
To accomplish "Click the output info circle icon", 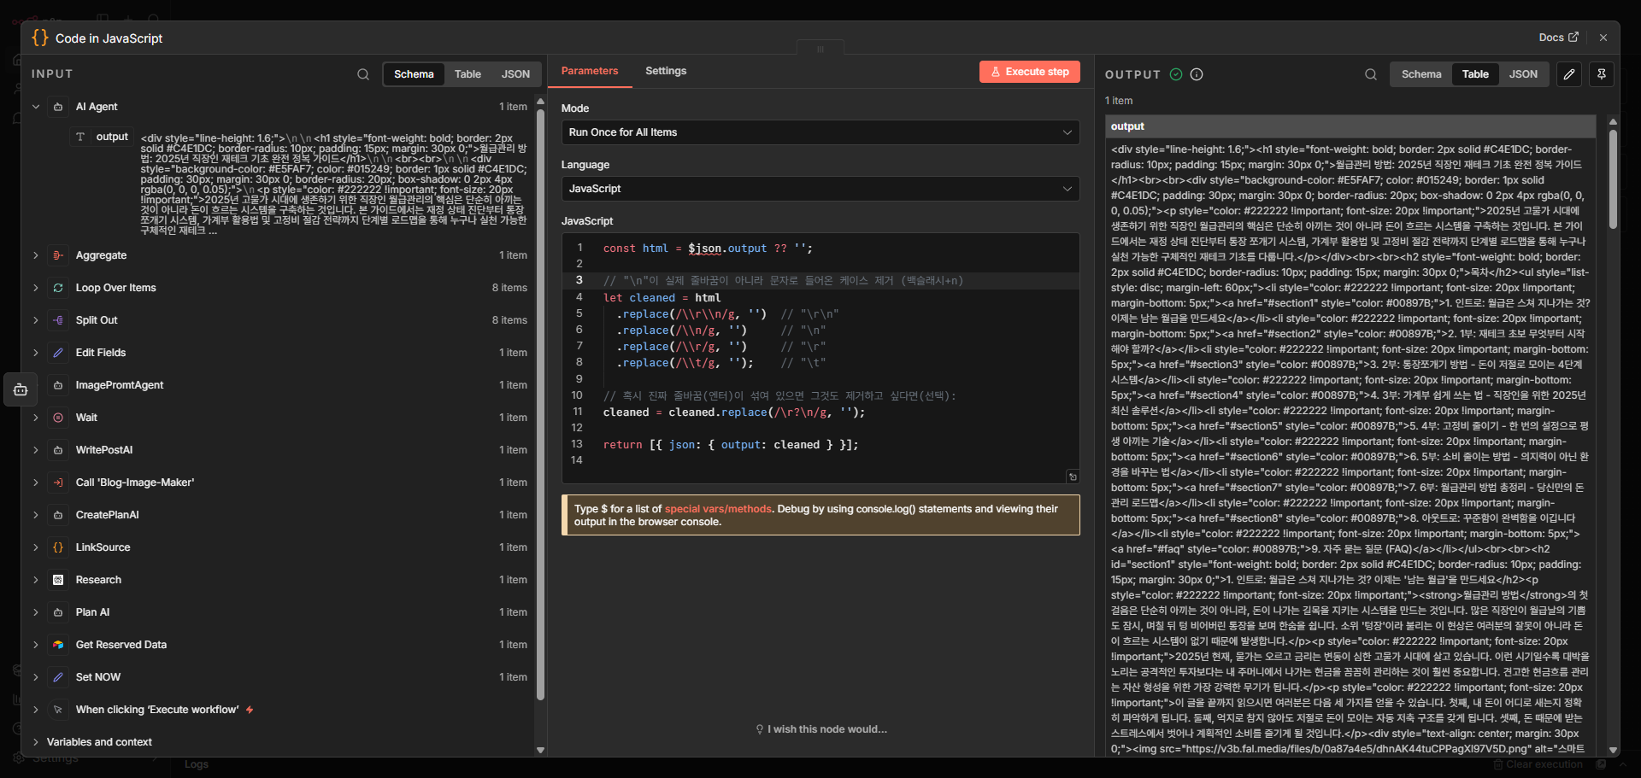I will pos(1197,74).
